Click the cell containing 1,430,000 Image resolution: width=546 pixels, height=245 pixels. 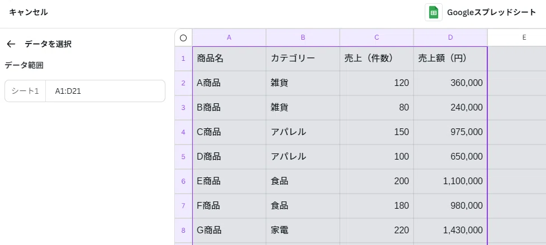[450, 230]
